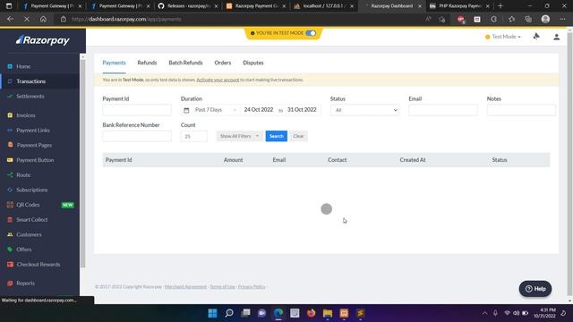Switch to the Refunds tab
Viewport: 573px width, 322px height.
[x=147, y=63]
